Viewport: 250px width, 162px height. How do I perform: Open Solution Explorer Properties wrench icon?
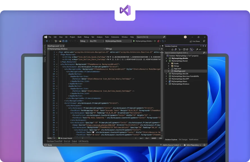click(x=197, y=49)
